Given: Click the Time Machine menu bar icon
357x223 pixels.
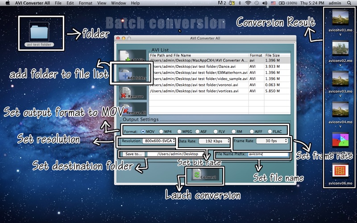Looking at the screenshot, I should click(257, 3).
